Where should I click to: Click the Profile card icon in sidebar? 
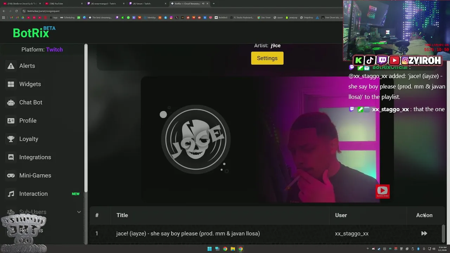11,121
